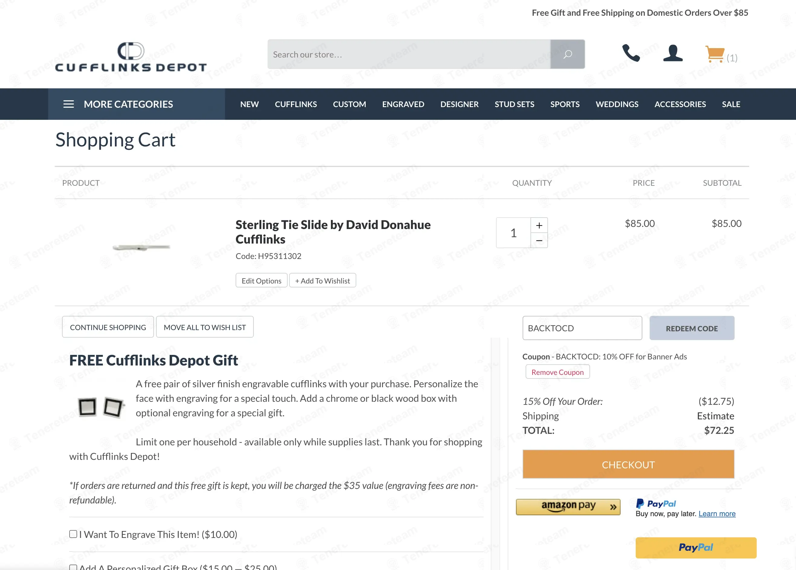Image resolution: width=796 pixels, height=570 pixels.
Task: Focus the store search field
Action: 409,54
